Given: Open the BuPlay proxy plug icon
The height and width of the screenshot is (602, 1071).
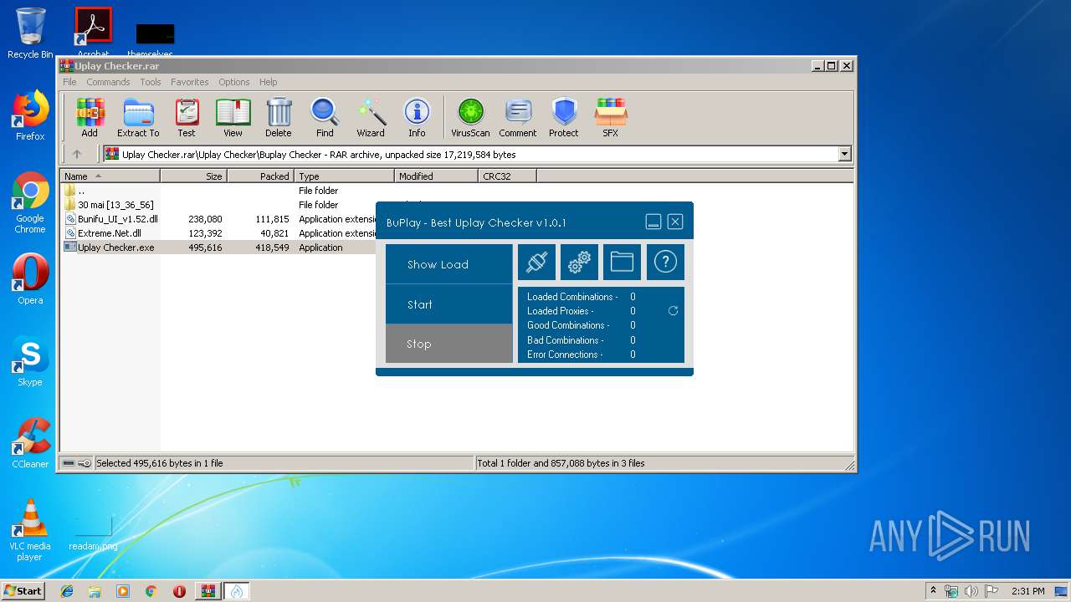Looking at the screenshot, I should point(536,263).
